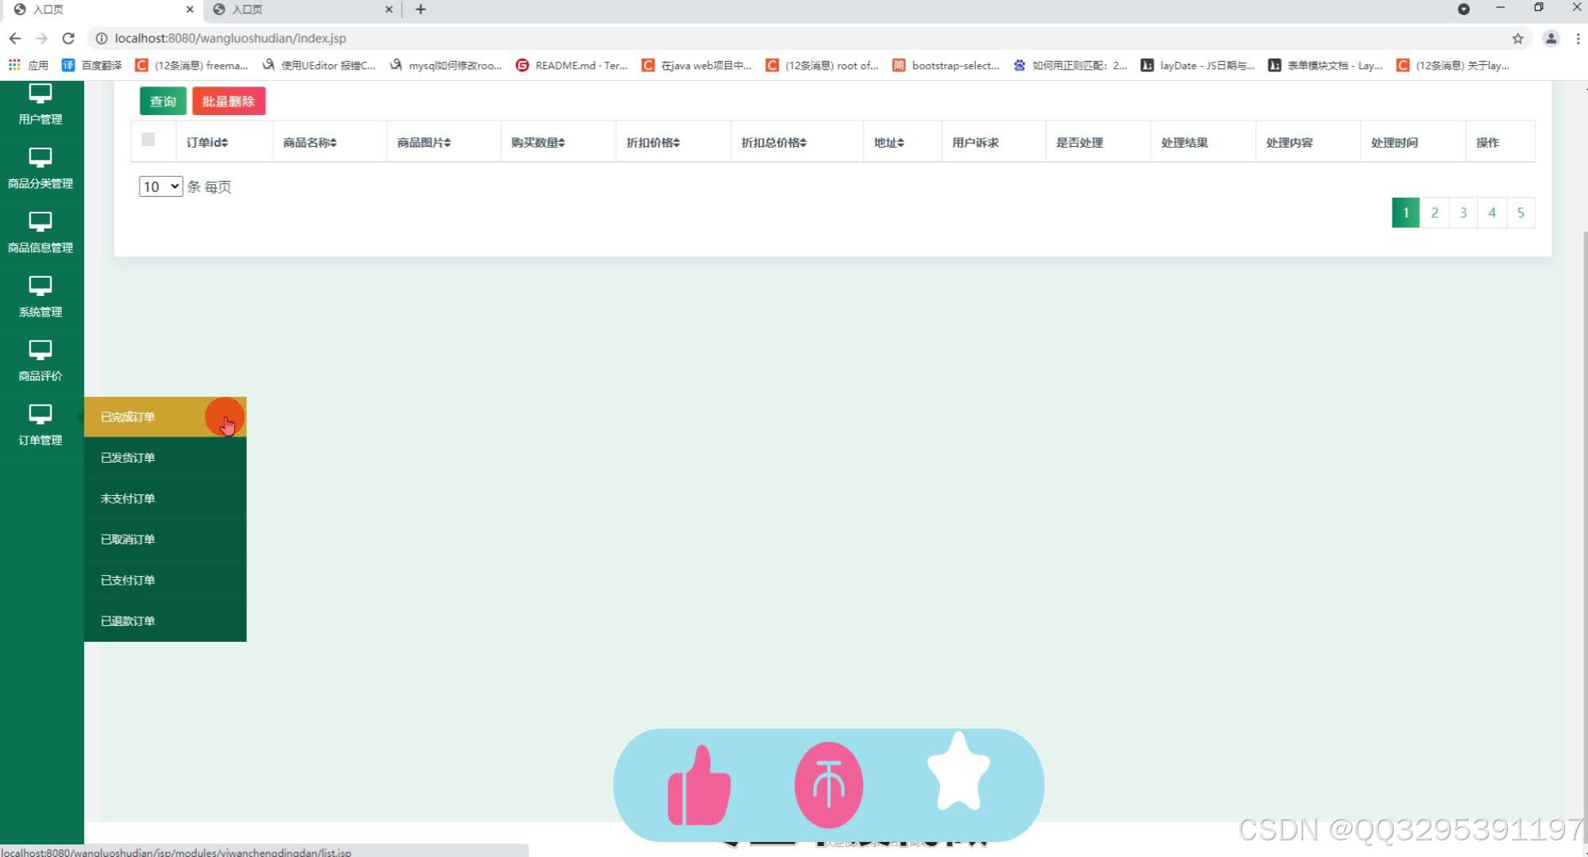
Task: Select 已完成订单 menu item
Action: (x=165, y=417)
